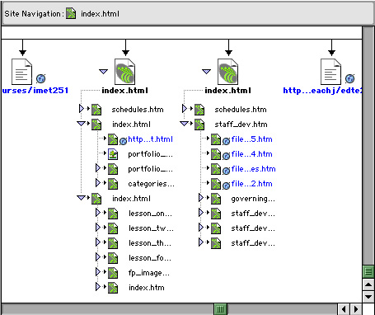Click the large index.html page icon in second column

click(x=125, y=72)
